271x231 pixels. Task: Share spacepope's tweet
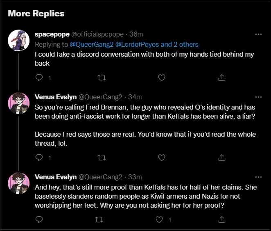click(221, 77)
